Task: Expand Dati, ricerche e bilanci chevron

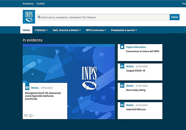Action: pos(80,30)
